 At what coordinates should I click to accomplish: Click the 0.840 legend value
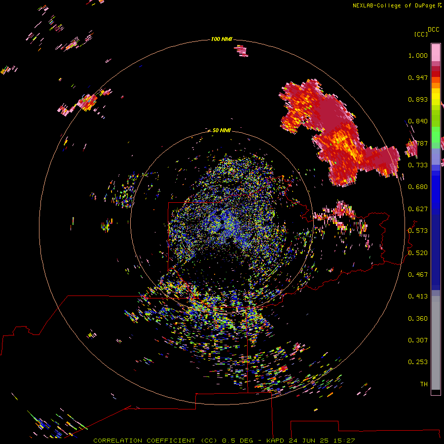coord(418,121)
